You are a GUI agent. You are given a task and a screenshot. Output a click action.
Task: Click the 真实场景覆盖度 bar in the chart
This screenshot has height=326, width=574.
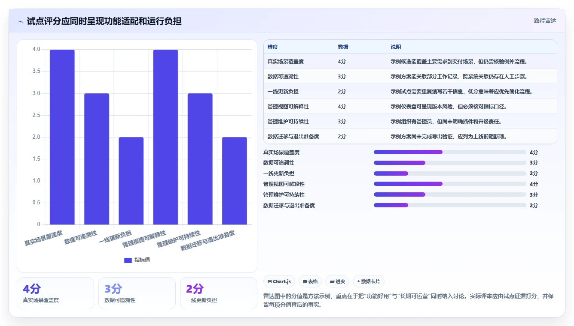click(x=62, y=137)
